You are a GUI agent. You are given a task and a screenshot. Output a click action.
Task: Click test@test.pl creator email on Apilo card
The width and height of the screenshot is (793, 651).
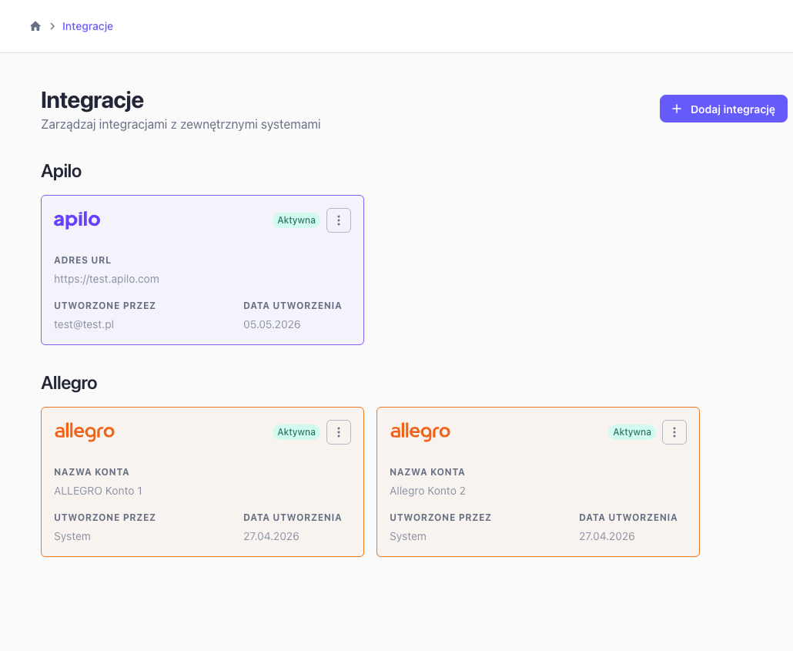(84, 324)
